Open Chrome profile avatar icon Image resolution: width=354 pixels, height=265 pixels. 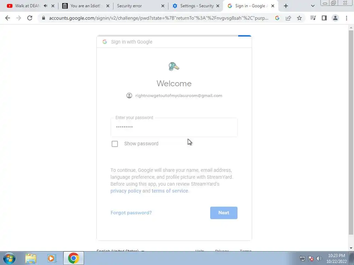pyautogui.click(x=335, y=18)
